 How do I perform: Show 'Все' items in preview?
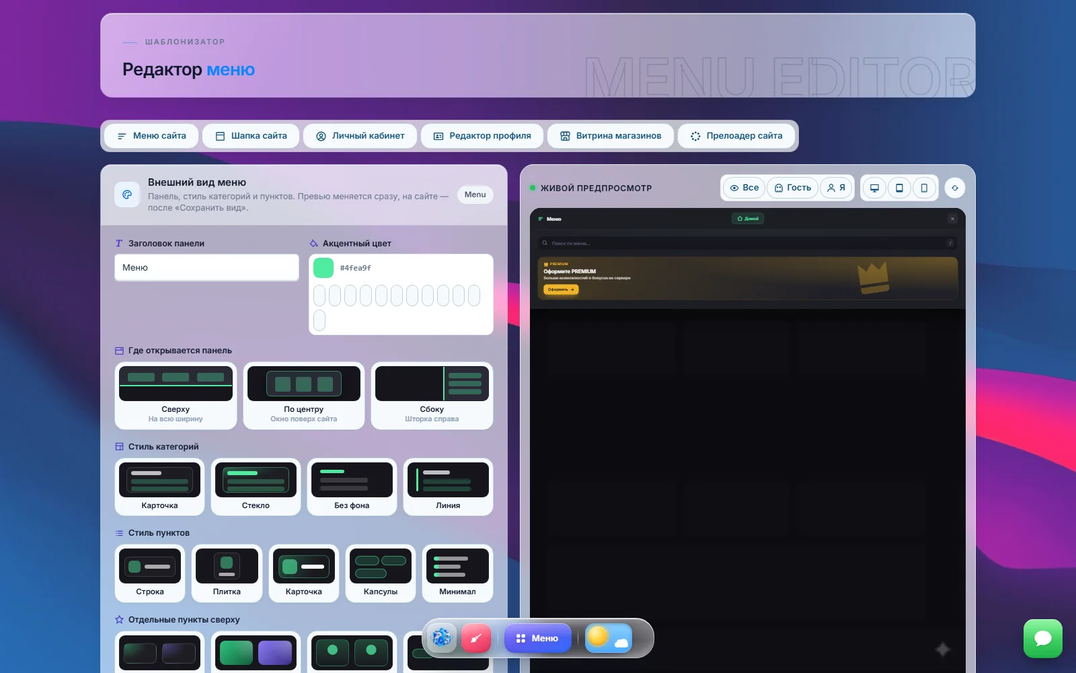click(x=744, y=188)
